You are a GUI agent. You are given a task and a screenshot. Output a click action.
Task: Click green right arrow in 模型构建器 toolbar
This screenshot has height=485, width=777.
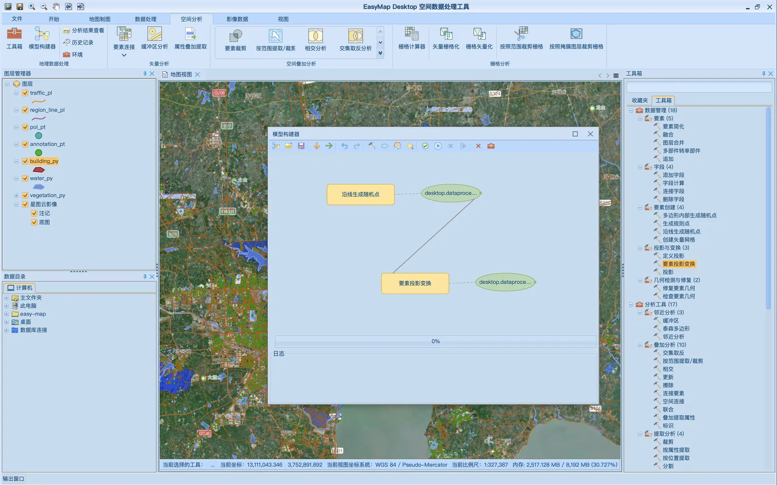329,146
